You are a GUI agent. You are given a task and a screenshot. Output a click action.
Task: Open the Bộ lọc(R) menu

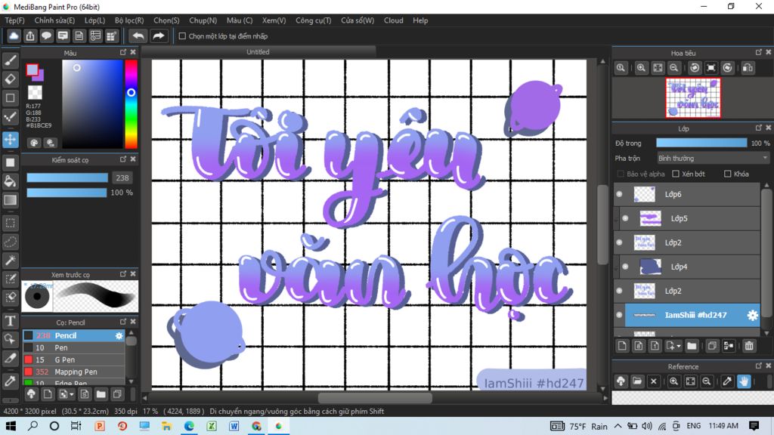[x=129, y=20]
